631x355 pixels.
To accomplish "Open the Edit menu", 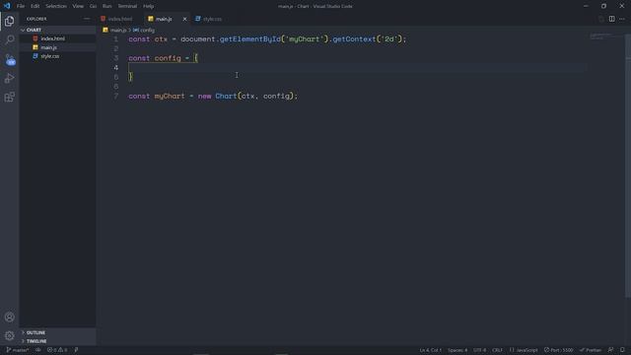I will point(35,6).
